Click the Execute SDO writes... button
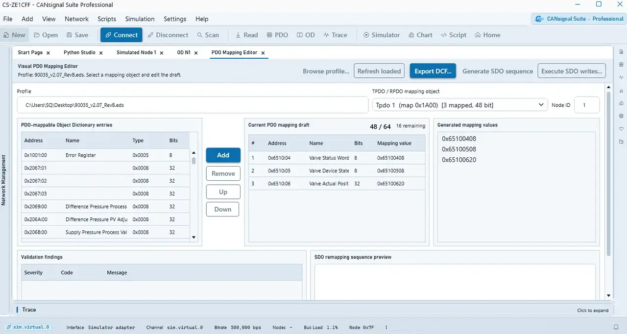627x334 pixels. pos(572,71)
